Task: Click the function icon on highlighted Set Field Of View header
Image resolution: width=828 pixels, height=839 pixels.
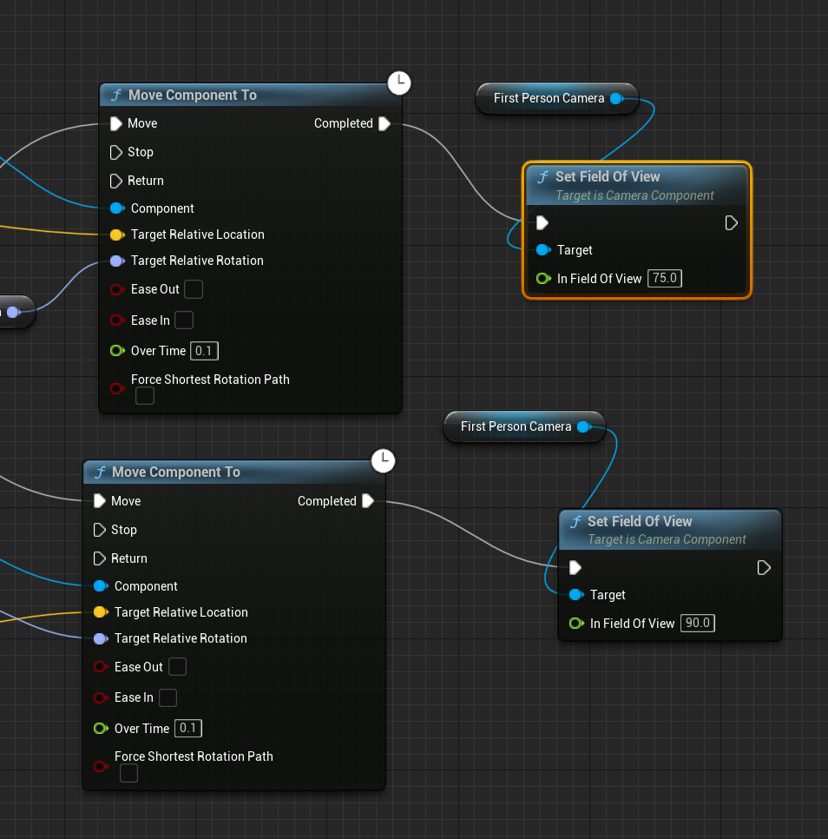Action: click(x=543, y=177)
